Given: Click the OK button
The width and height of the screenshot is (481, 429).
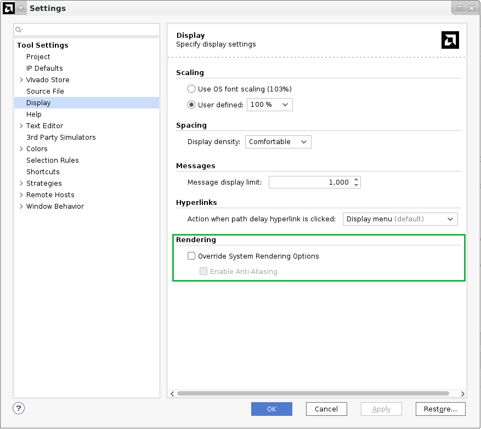Looking at the screenshot, I should point(271,409).
